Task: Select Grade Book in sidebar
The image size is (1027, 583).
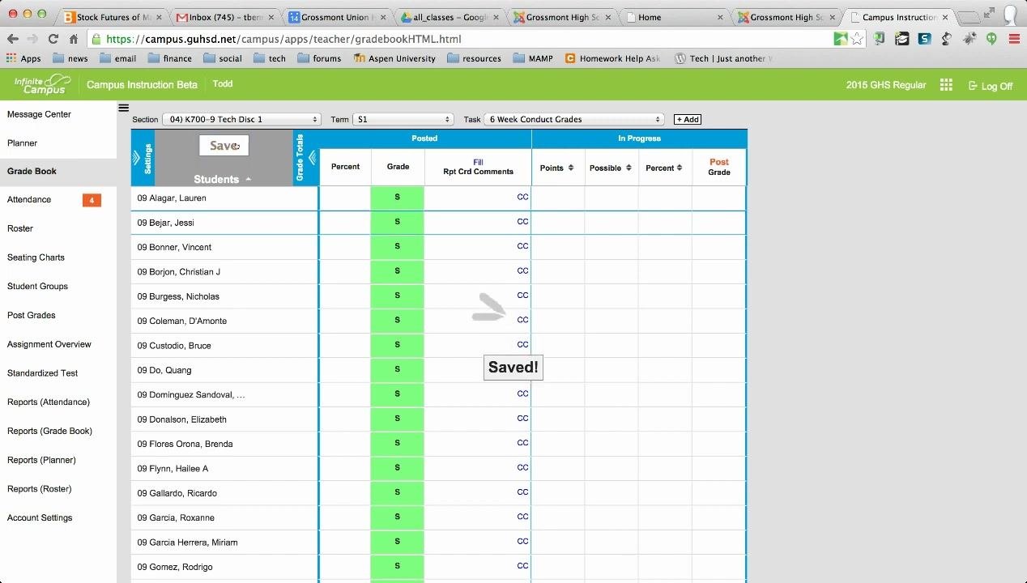Action: [x=32, y=172]
